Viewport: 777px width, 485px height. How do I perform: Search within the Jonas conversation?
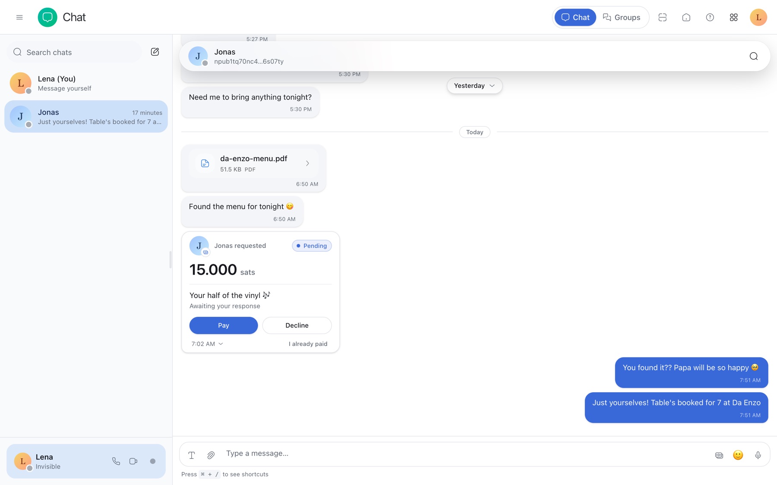(x=754, y=56)
